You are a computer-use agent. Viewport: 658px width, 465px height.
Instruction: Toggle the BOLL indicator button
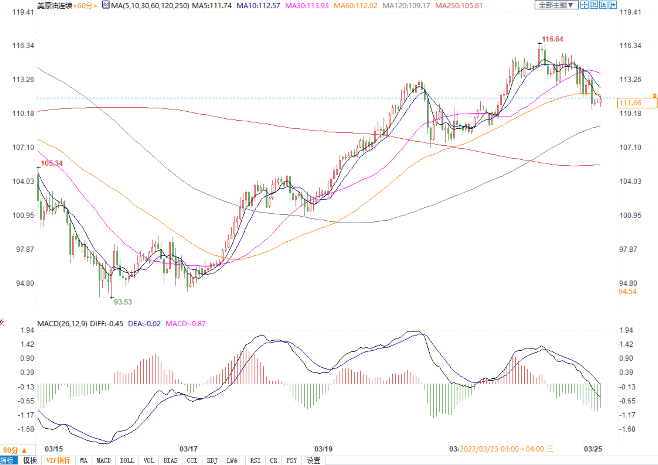[127, 461]
